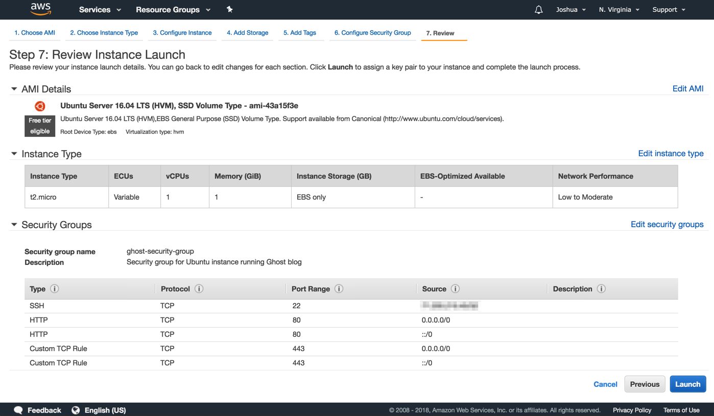Switch to the 5. Add Tags tab

(x=301, y=32)
